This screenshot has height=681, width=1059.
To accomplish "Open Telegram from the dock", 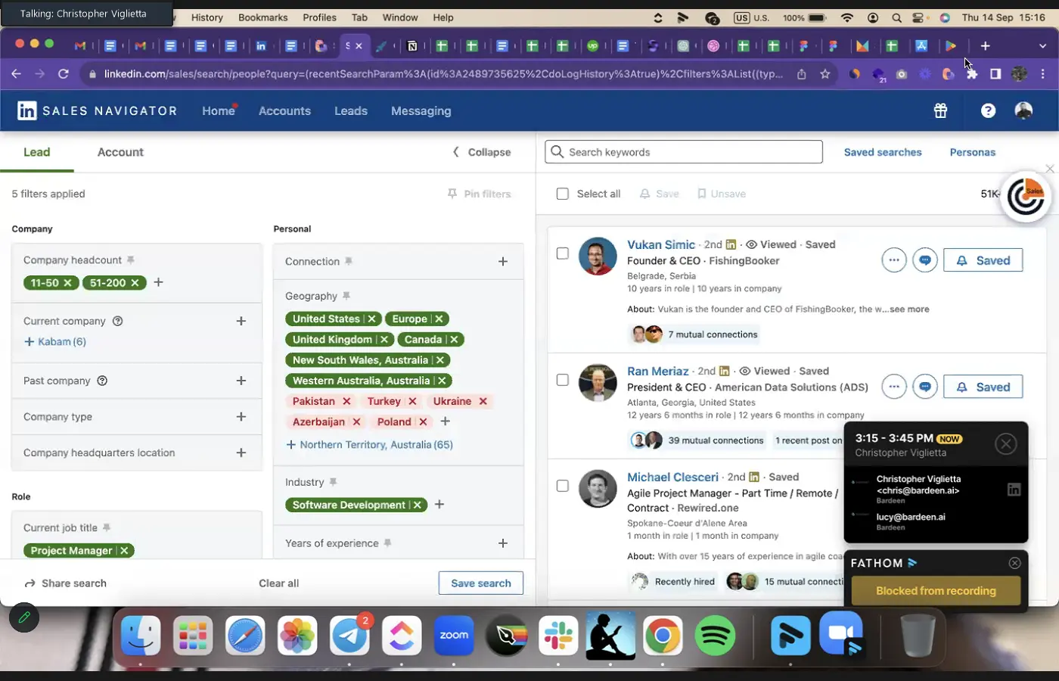I will click(x=349, y=636).
